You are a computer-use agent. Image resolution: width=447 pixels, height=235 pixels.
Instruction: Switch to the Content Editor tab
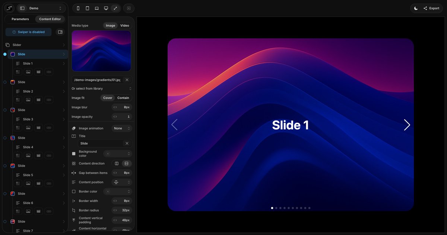pyautogui.click(x=50, y=19)
